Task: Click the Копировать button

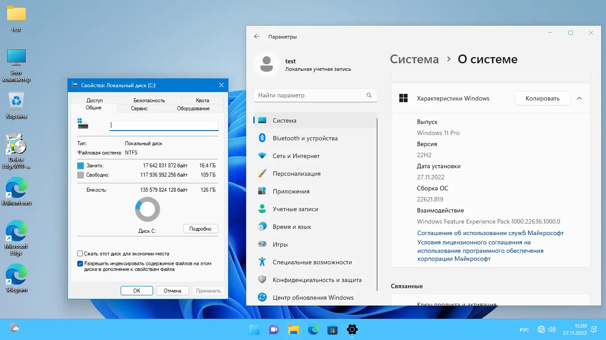Action: (542, 98)
